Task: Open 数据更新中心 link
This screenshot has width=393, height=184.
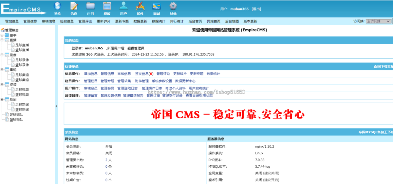Action: [x=185, y=81]
